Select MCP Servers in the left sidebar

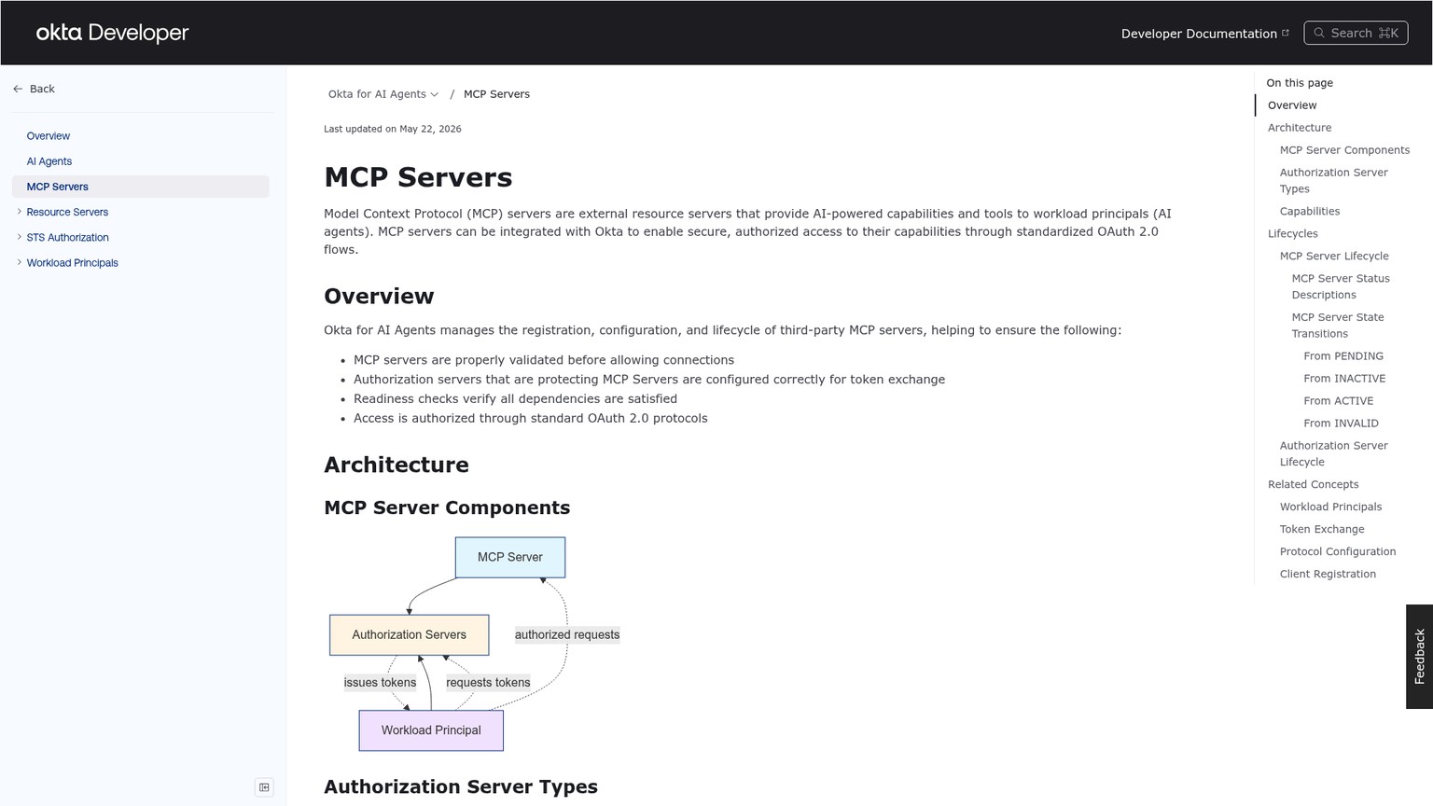141,187
